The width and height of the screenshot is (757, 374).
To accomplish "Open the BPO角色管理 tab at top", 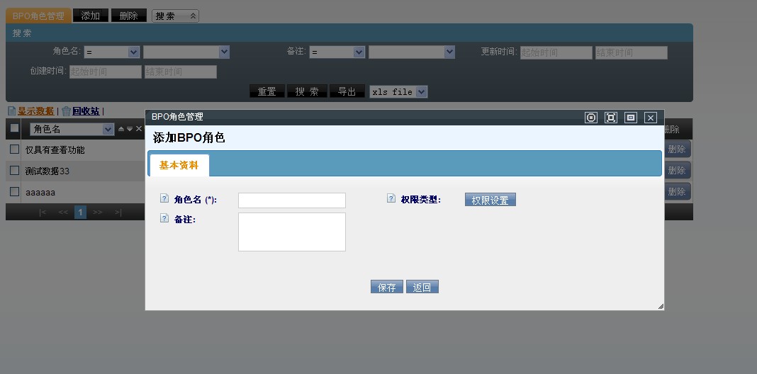I will pos(38,16).
